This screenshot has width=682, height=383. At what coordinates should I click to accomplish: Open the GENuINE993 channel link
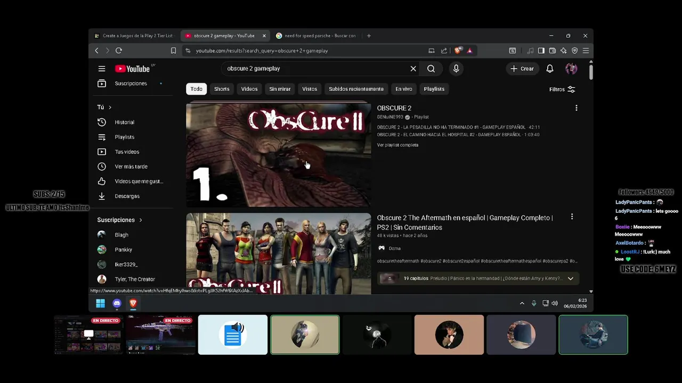390,117
